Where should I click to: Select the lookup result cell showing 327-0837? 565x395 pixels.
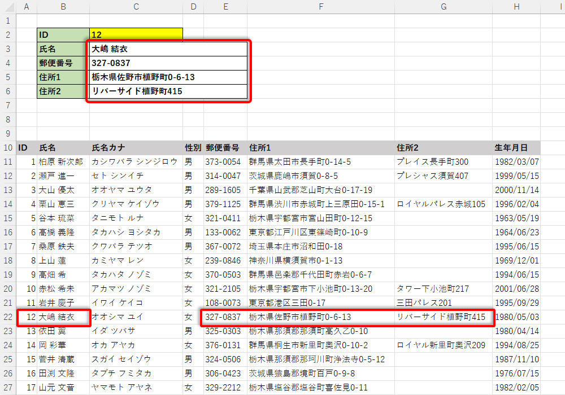168,63
